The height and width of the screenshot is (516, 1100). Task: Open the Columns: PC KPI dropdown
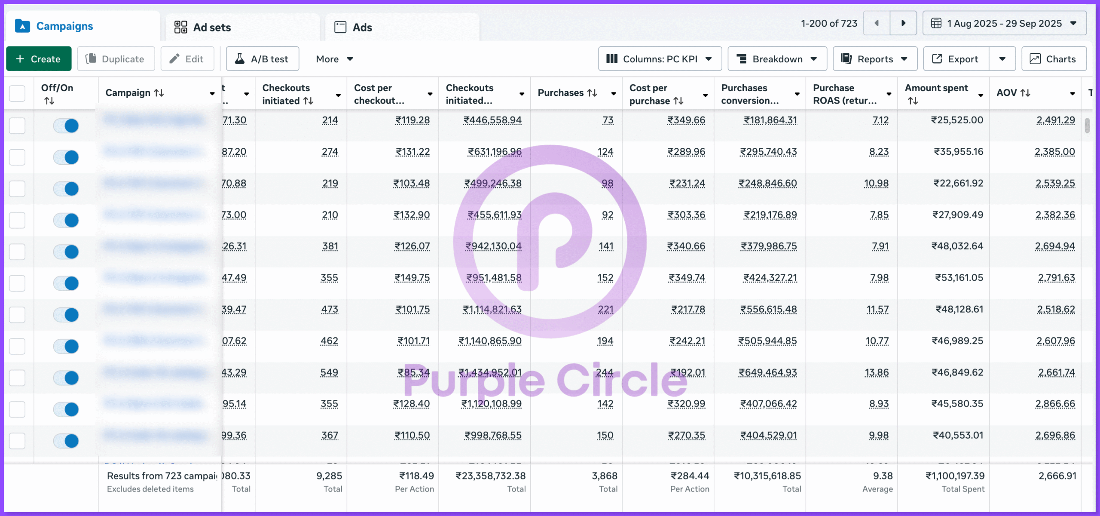(660, 59)
